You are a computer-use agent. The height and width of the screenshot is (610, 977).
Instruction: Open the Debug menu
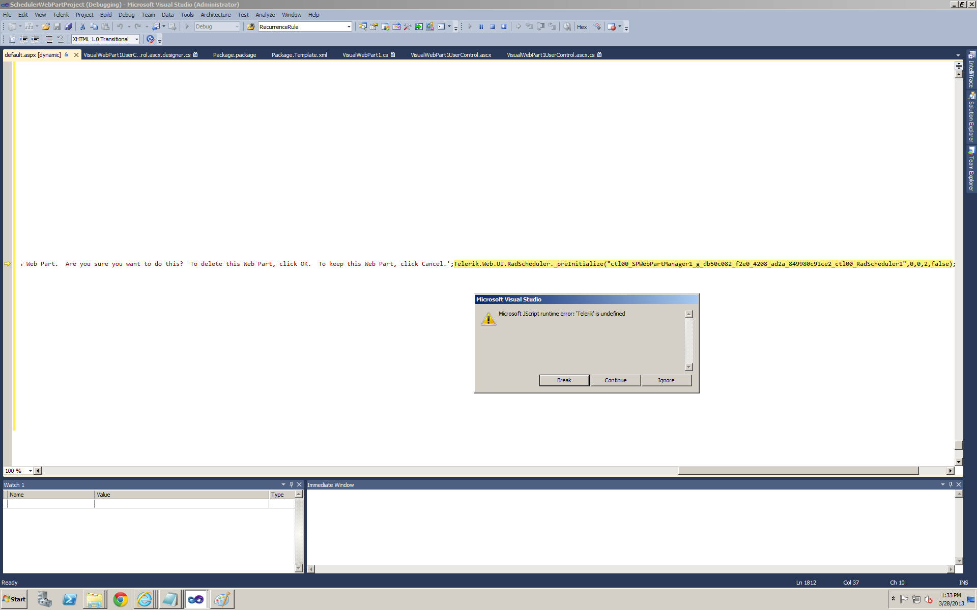pyautogui.click(x=126, y=15)
